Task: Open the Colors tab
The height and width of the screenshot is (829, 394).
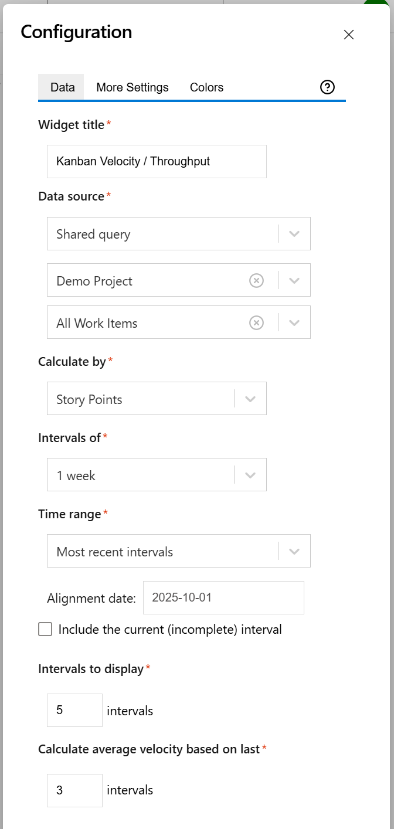Action: [x=206, y=87]
